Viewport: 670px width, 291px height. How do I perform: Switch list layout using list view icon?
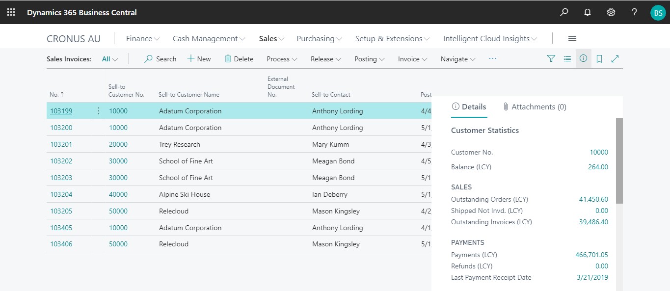567,59
